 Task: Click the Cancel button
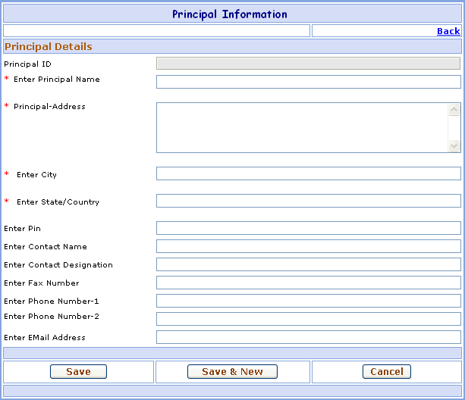click(387, 371)
